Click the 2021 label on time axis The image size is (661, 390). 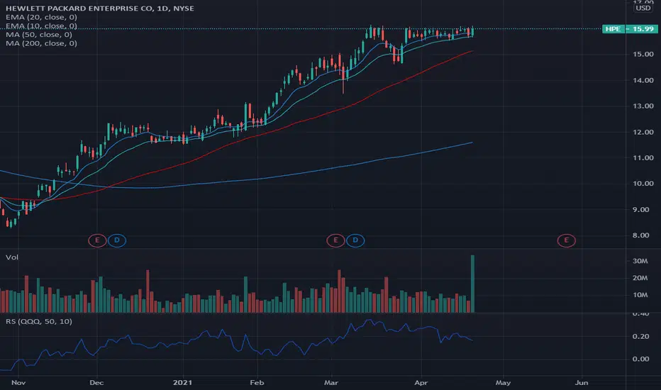tap(182, 382)
